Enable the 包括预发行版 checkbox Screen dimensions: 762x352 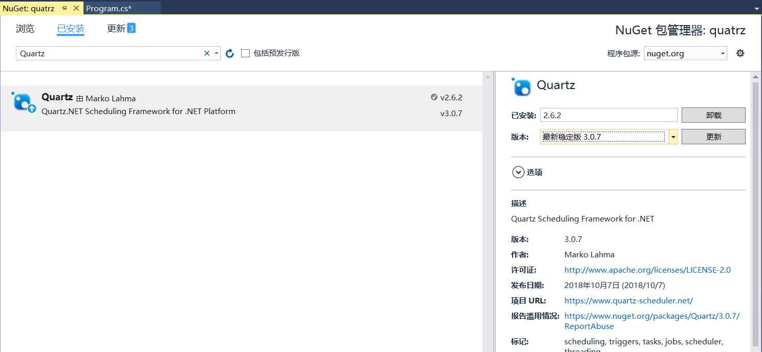coord(245,53)
